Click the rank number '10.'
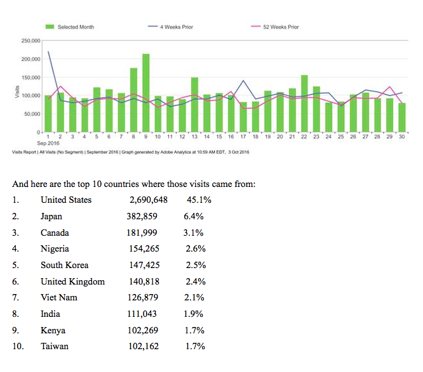This screenshot has width=423, height=372. (18, 346)
